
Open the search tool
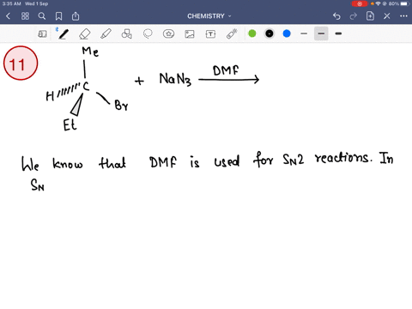[x=42, y=16]
